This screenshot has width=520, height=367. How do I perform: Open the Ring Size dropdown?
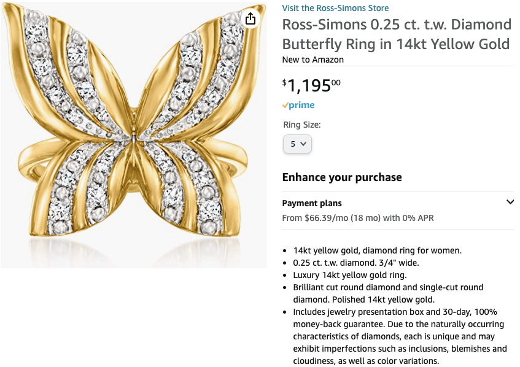tap(298, 144)
